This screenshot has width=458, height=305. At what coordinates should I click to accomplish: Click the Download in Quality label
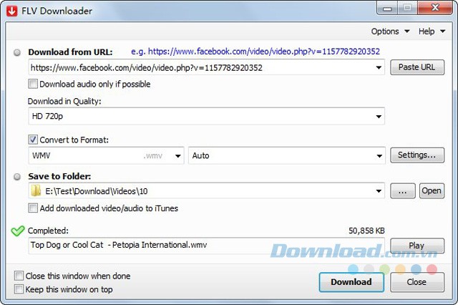[64, 101]
